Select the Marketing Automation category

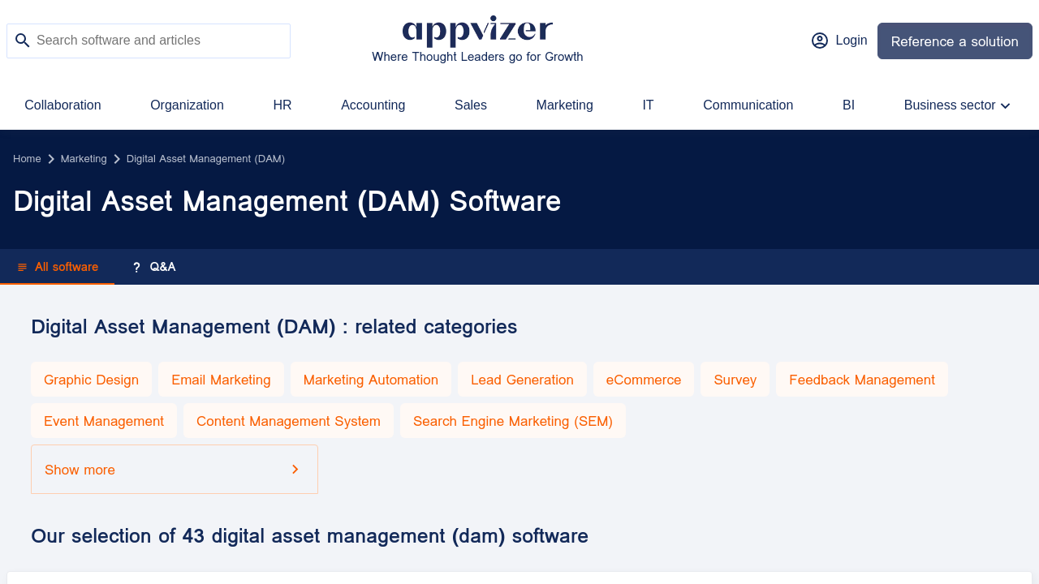click(371, 380)
